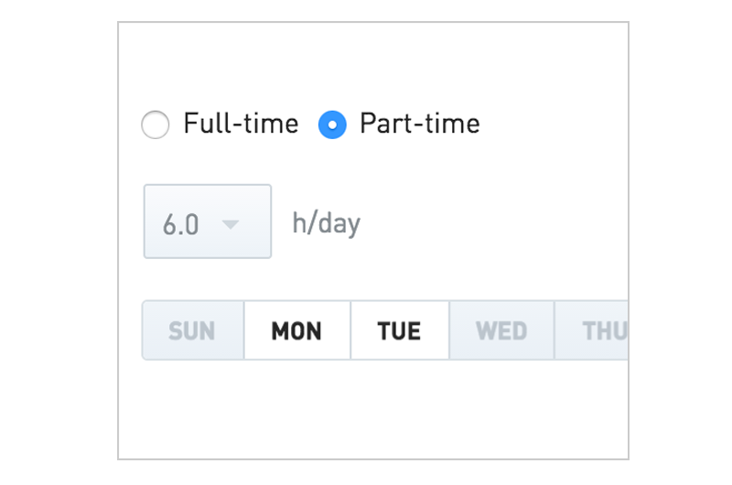Deselect the TUE day button

pyautogui.click(x=399, y=330)
